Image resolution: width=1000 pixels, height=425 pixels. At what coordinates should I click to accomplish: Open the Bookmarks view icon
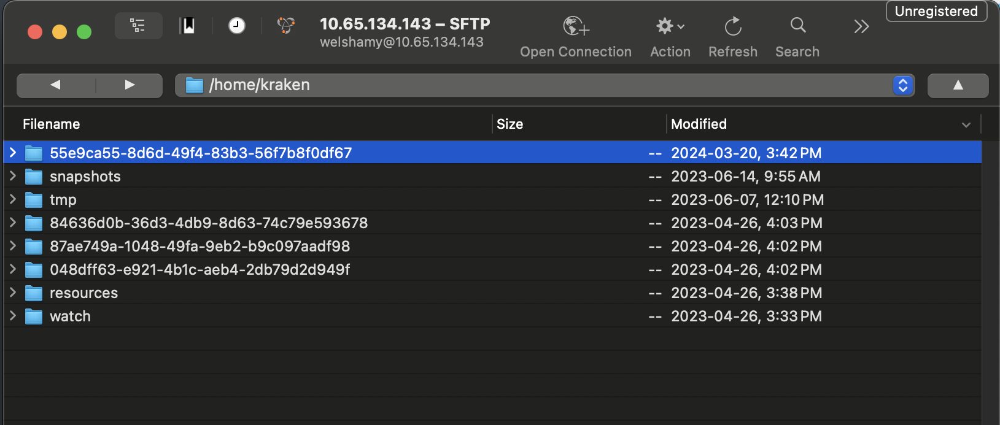coord(187,26)
